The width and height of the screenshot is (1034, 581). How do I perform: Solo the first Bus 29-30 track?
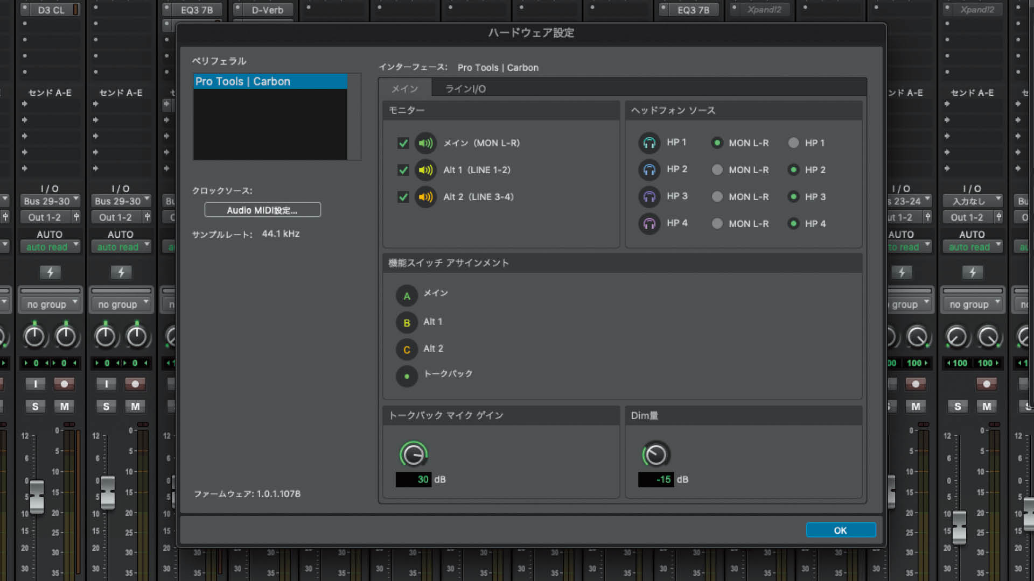(x=35, y=406)
